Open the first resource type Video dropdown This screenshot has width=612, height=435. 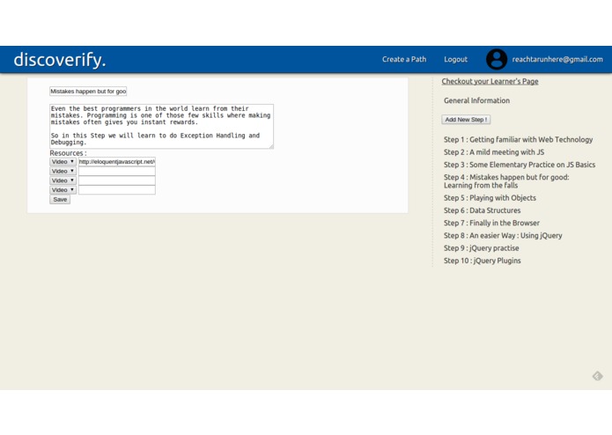[63, 161]
